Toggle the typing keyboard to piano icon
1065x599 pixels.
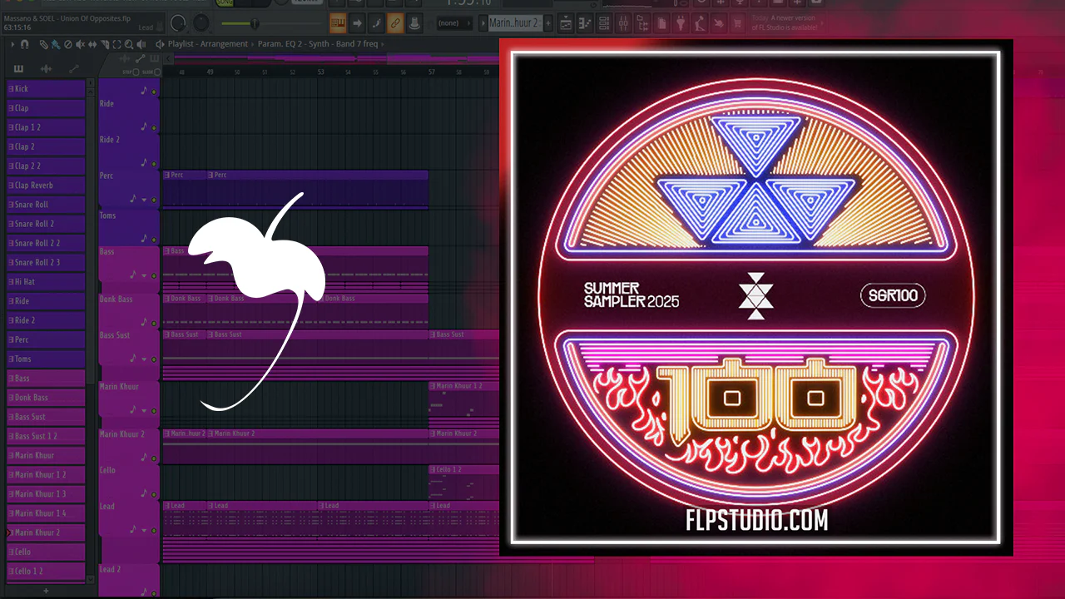[x=338, y=23]
